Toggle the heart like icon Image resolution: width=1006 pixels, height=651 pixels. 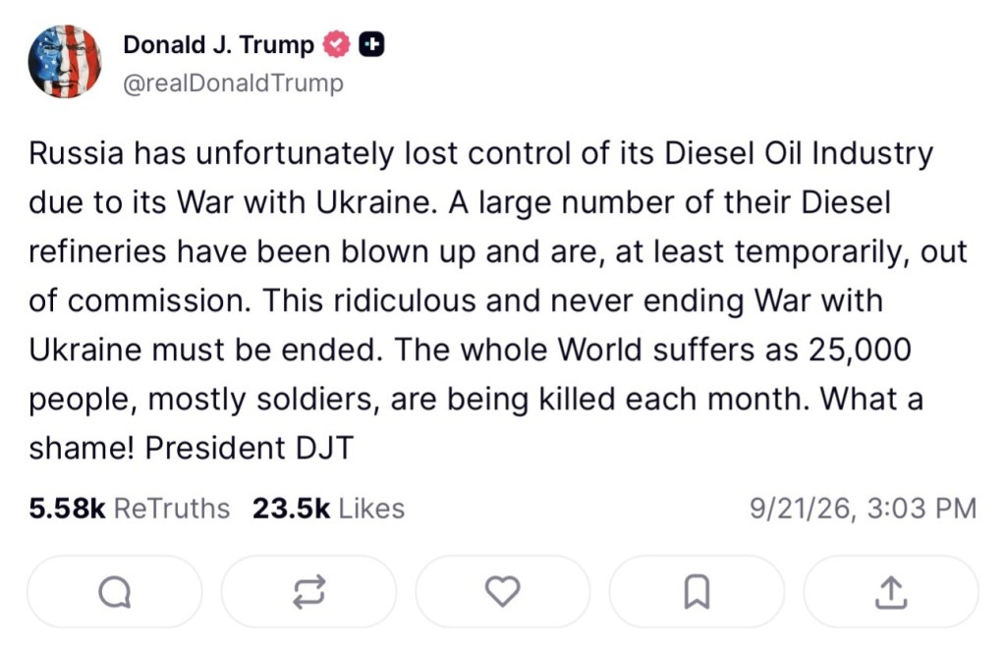[x=502, y=591]
